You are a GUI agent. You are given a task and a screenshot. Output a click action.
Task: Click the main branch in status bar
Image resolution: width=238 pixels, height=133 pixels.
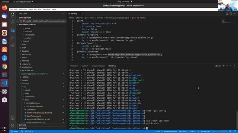15,132
